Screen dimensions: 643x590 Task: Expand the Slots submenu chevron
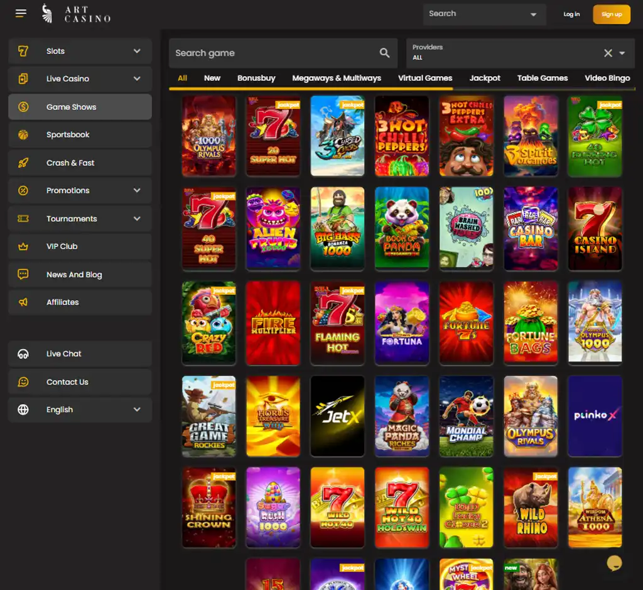137,51
